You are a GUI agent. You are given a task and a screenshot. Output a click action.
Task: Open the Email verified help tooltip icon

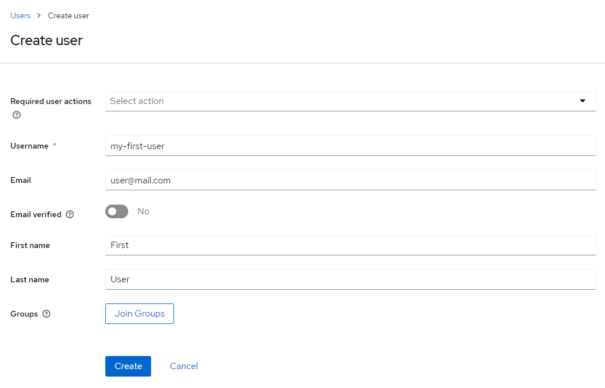pyautogui.click(x=70, y=215)
